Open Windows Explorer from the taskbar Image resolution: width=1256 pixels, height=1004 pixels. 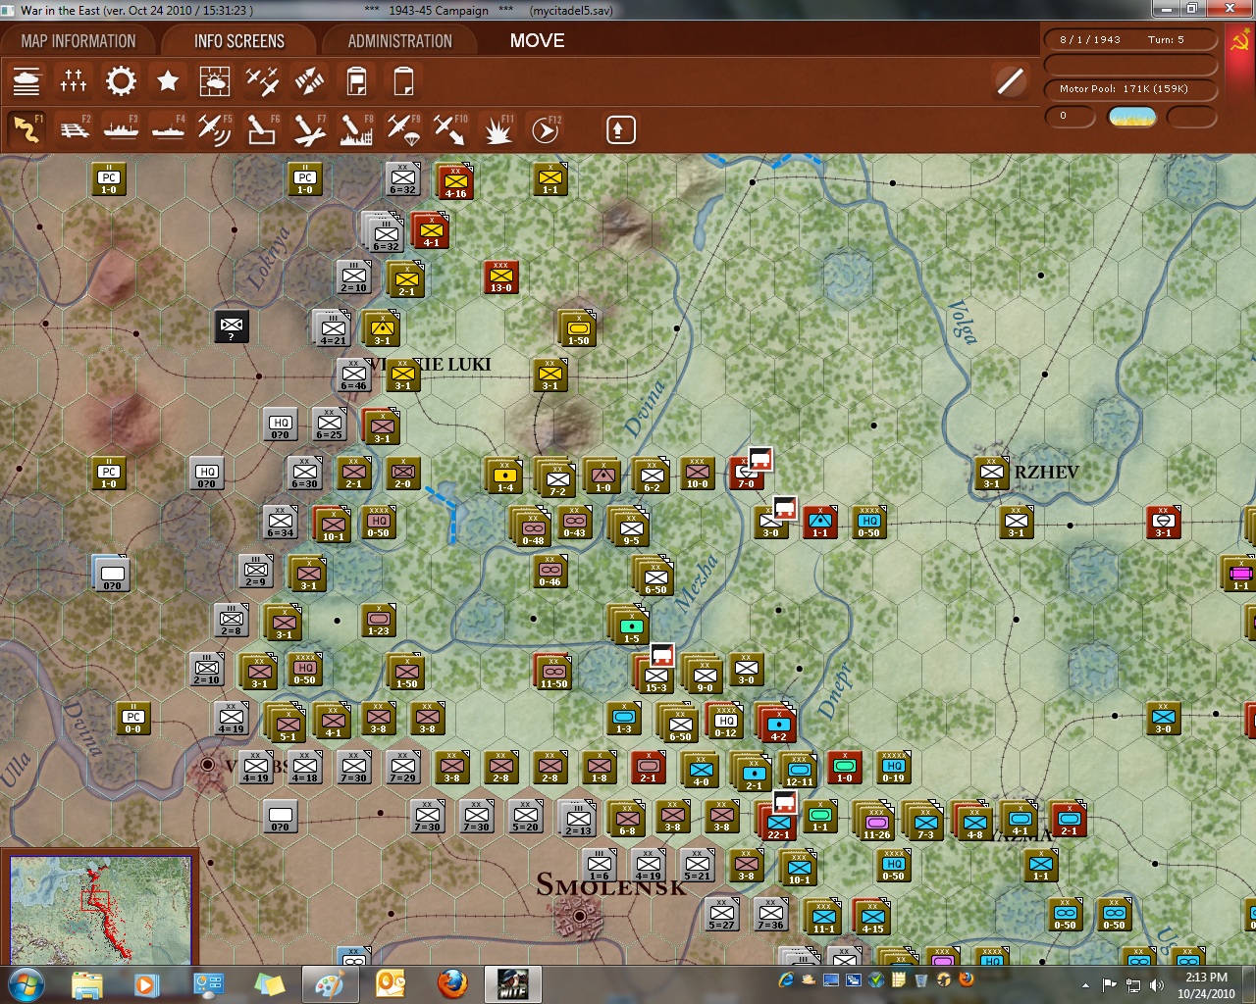pyautogui.click(x=87, y=983)
